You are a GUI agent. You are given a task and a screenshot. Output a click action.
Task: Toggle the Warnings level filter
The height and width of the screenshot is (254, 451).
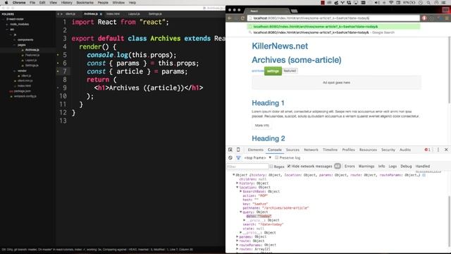(x=366, y=167)
